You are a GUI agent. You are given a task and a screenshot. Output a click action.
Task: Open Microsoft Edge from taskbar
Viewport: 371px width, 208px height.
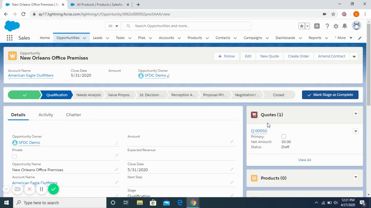(180, 203)
